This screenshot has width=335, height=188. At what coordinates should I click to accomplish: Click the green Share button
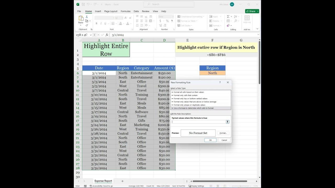tap(252, 11)
